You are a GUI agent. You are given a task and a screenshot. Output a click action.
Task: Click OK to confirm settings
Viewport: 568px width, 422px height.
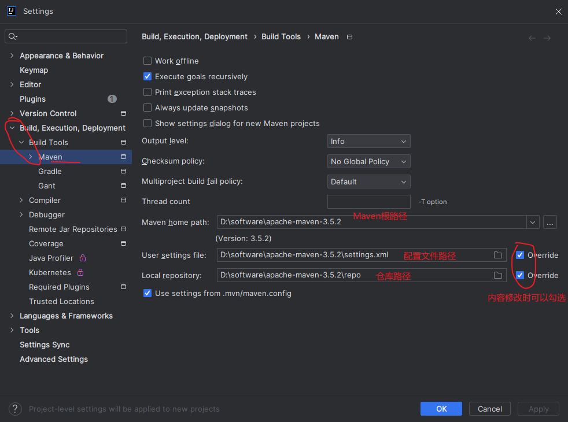coord(441,409)
